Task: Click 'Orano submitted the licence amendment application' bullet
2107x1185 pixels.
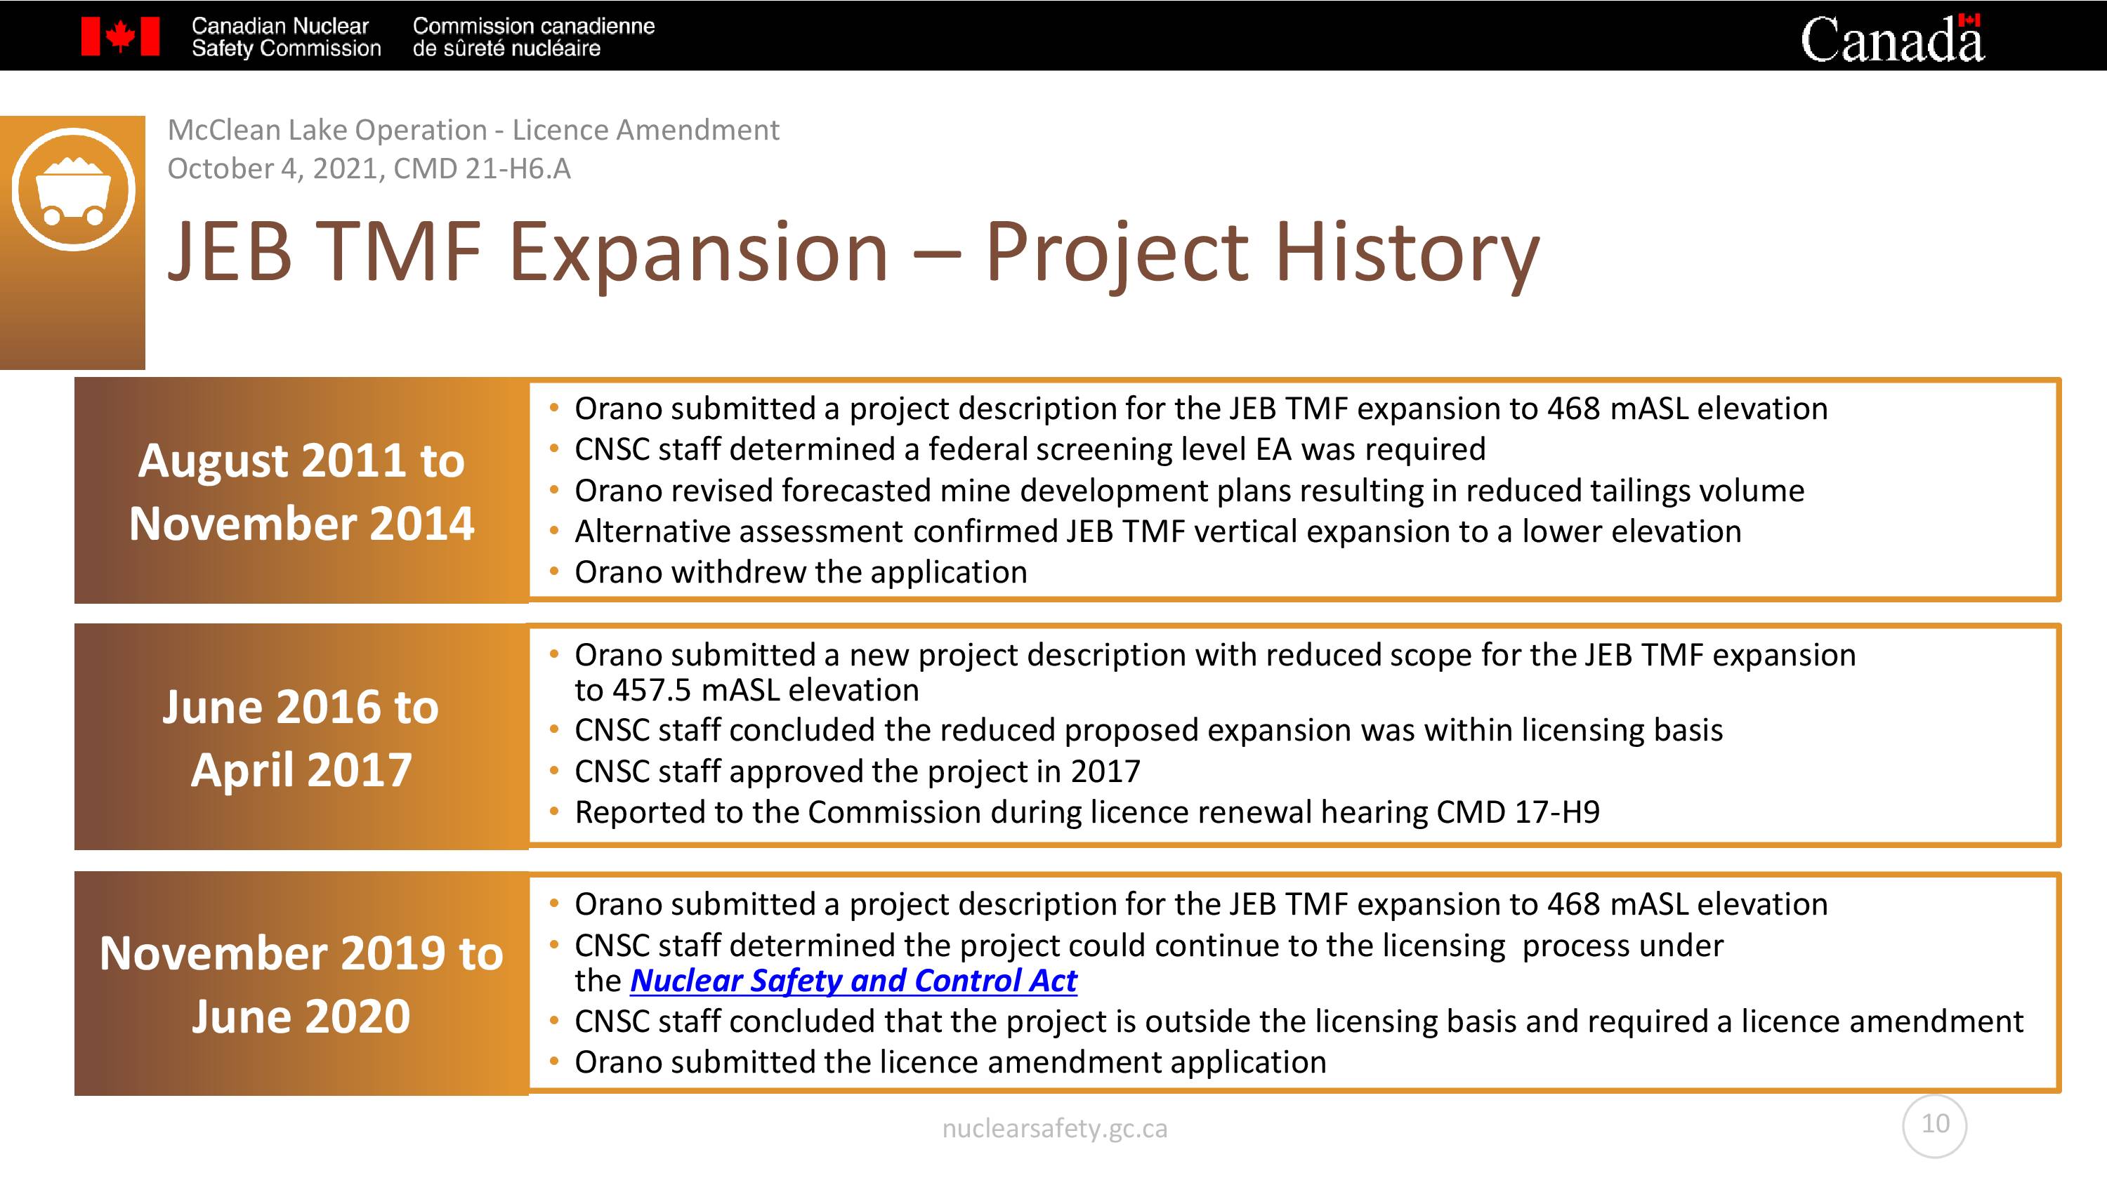Action: click(950, 1062)
